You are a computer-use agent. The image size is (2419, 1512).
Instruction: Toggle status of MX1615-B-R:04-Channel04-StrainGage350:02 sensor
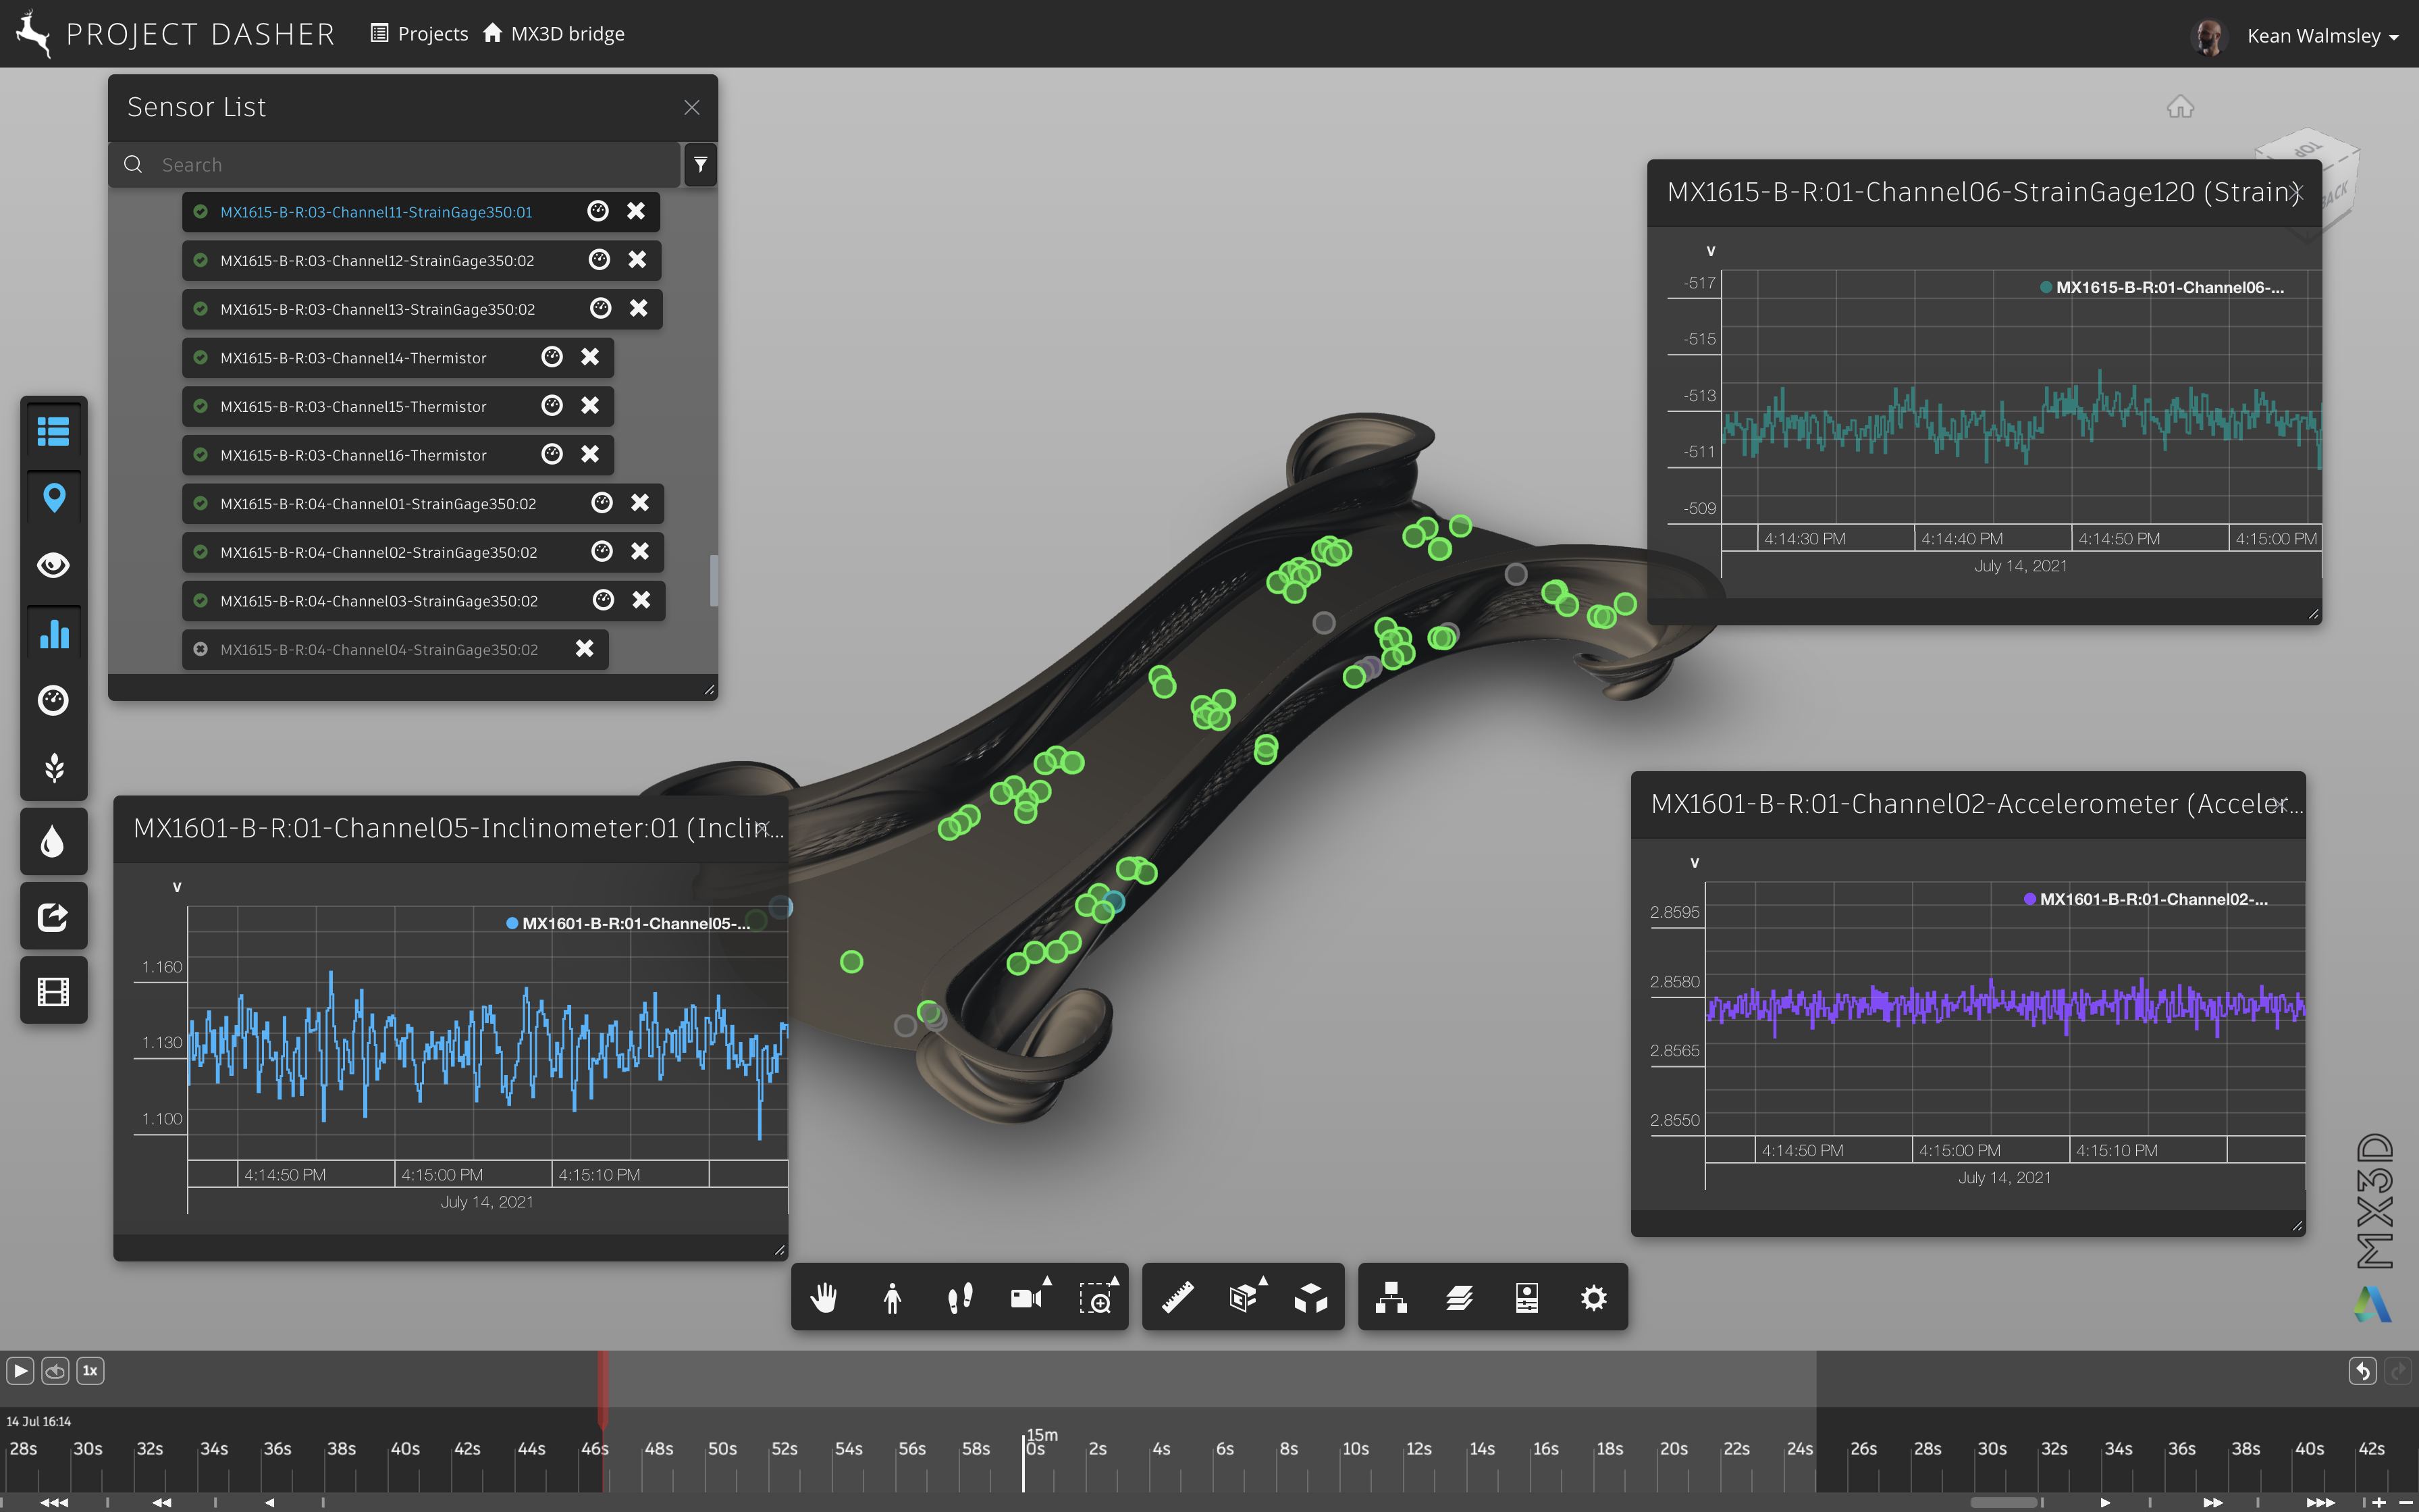click(200, 650)
